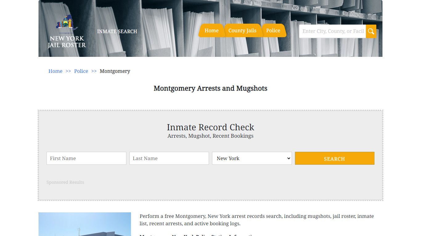Focus the city, county, or facility search field
The width and height of the screenshot is (421, 236).
(x=333, y=31)
